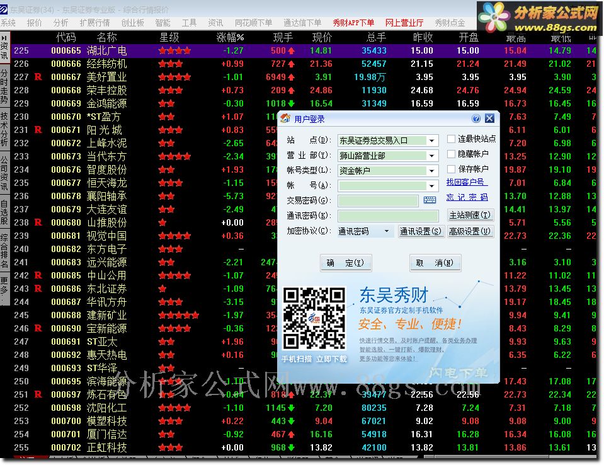This screenshot has height=465, width=604.
Task: Close the 用户登录 dialog
Action: point(489,118)
